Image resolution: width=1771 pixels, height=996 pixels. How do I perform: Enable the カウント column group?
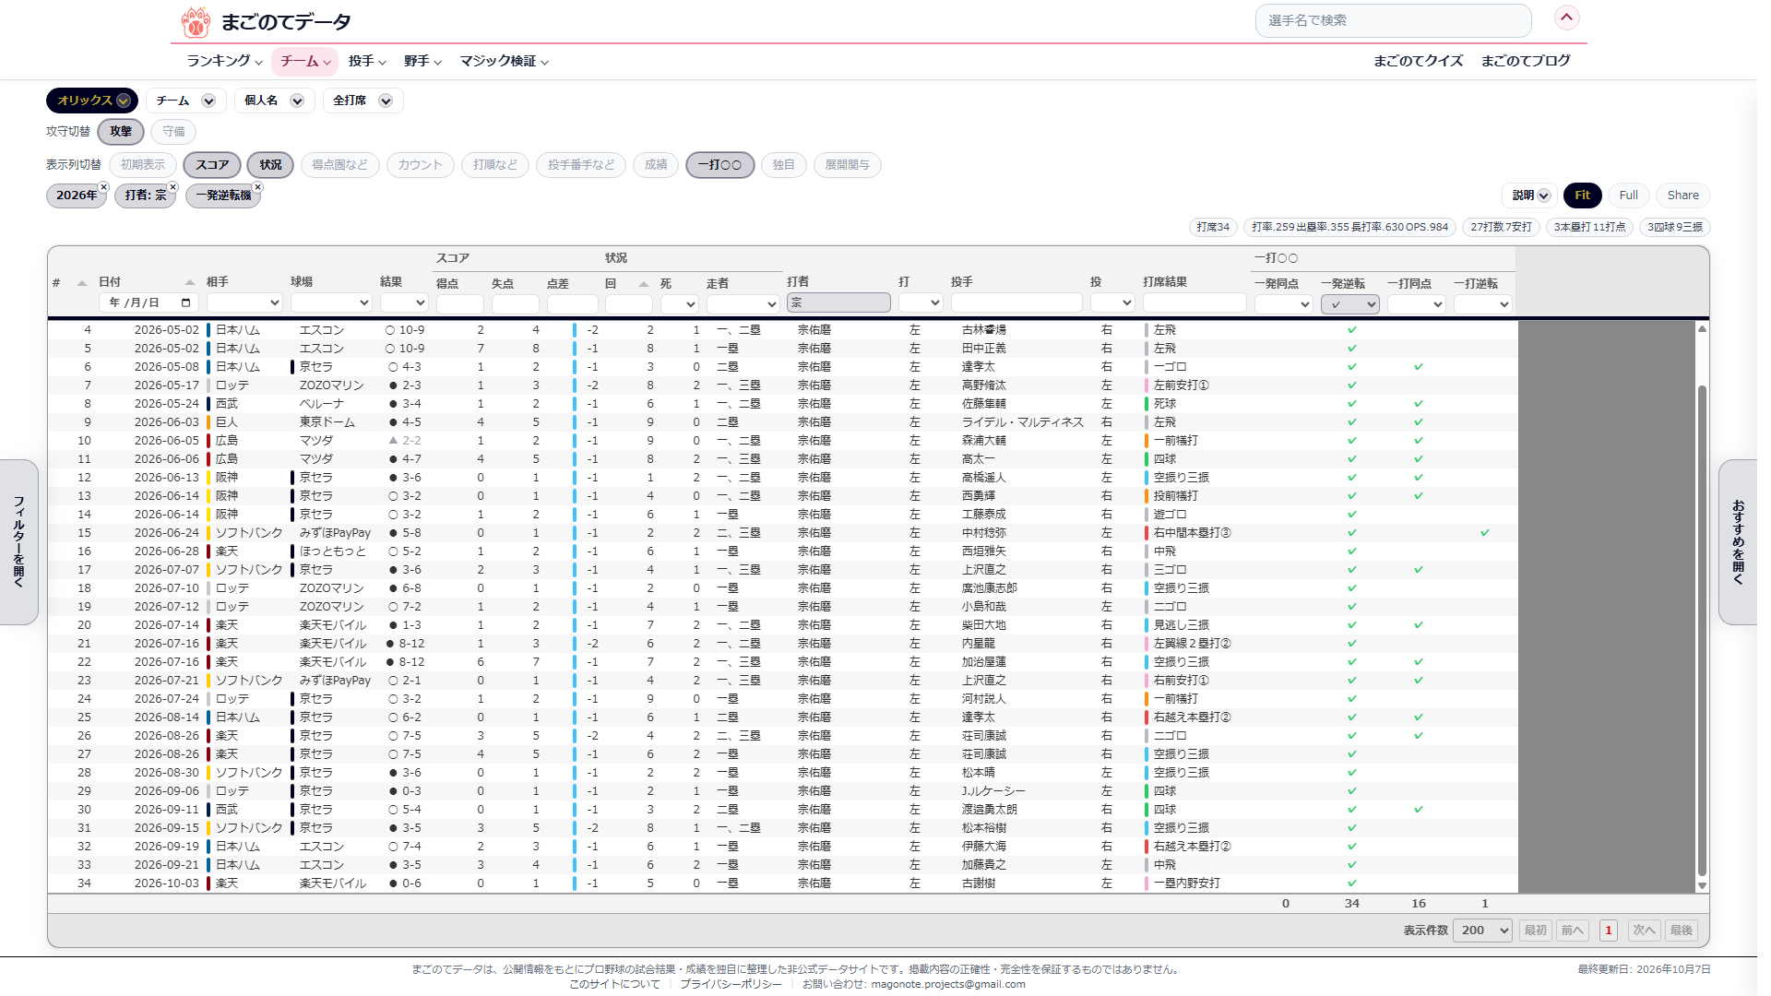[x=421, y=165]
